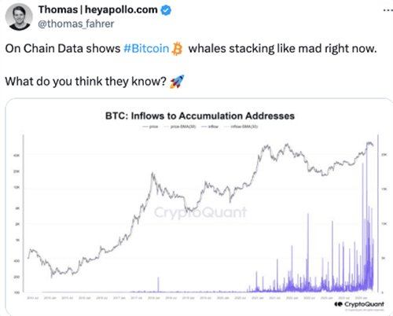Click the Thomas | heyapollo.com display name
Image resolution: width=393 pixels, height=316 pixels.
(x=97, y=9)
